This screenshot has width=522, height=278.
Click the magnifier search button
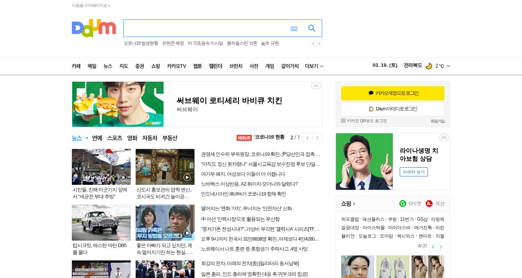click(312, 28)
